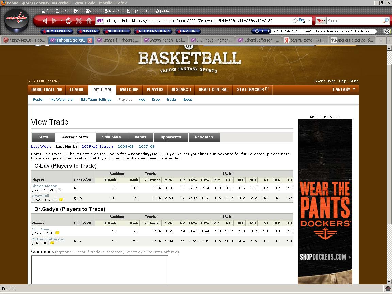Expand the Fantasy dropdown menu
Screen dimensions: 392x294
point(344,89)
